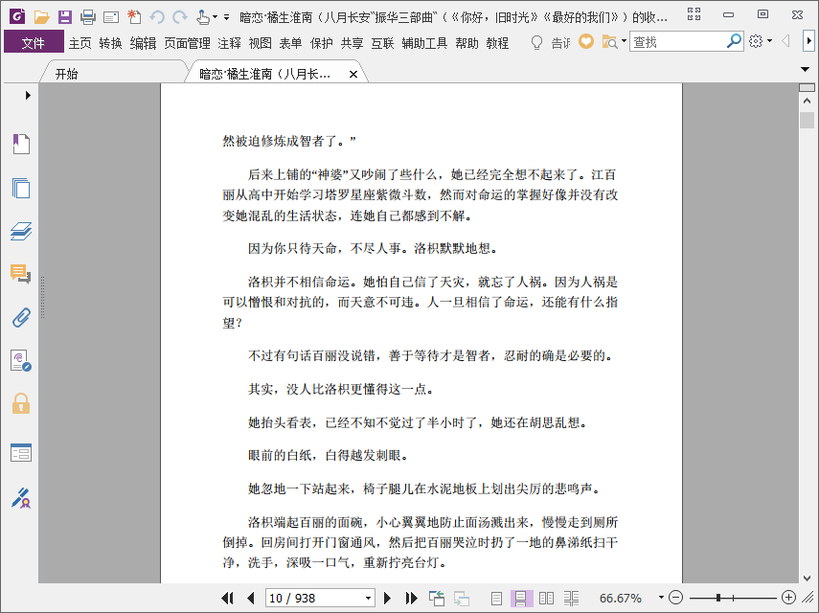Open the 教程 ribbon tab
Viewport: 819px width, 613px height.
click(x=497, y=43)
